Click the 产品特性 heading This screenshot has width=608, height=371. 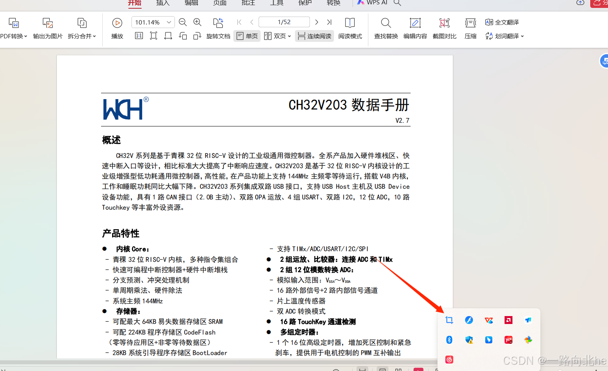point(121,234)
